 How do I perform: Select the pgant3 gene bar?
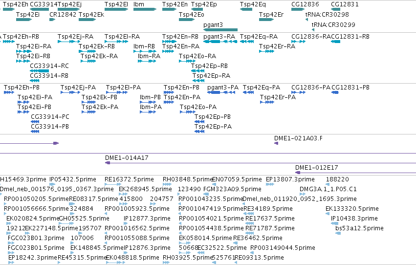[x=220, y=30]
